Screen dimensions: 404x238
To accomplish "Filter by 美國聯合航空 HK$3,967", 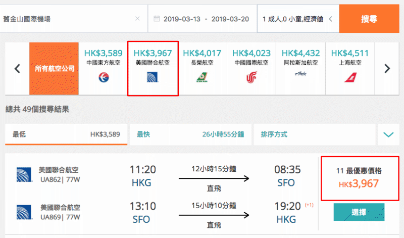I will 153,69.
